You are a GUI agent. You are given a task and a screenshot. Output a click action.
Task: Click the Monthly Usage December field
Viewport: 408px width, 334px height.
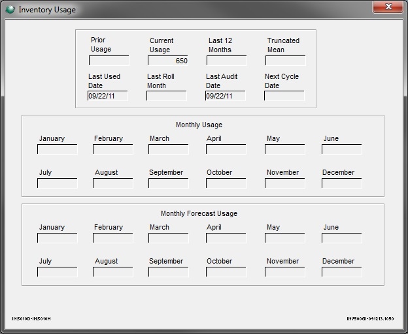(342, 183)
